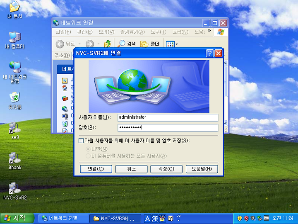
Task: Check the save username and password box
Action: [81, 141]
